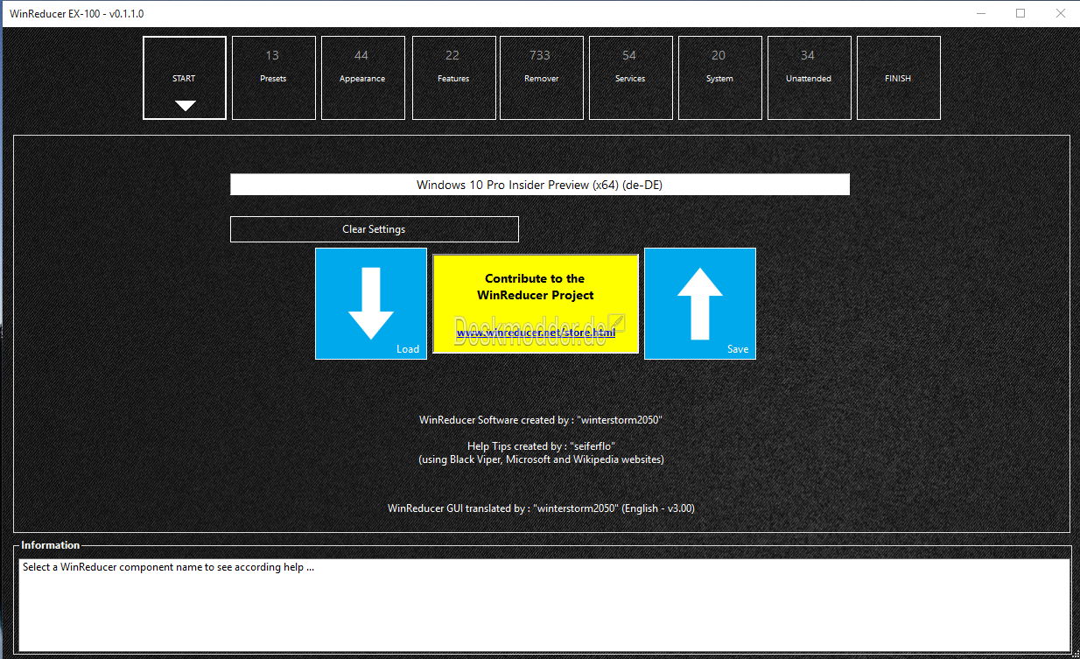
Task: Click the WinReducer GUI translated by text
Action: [x=541, y=508]
